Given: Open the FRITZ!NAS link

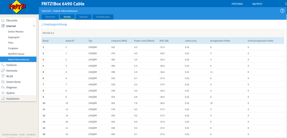Looking at the screenshot, I should pos(237,4).
